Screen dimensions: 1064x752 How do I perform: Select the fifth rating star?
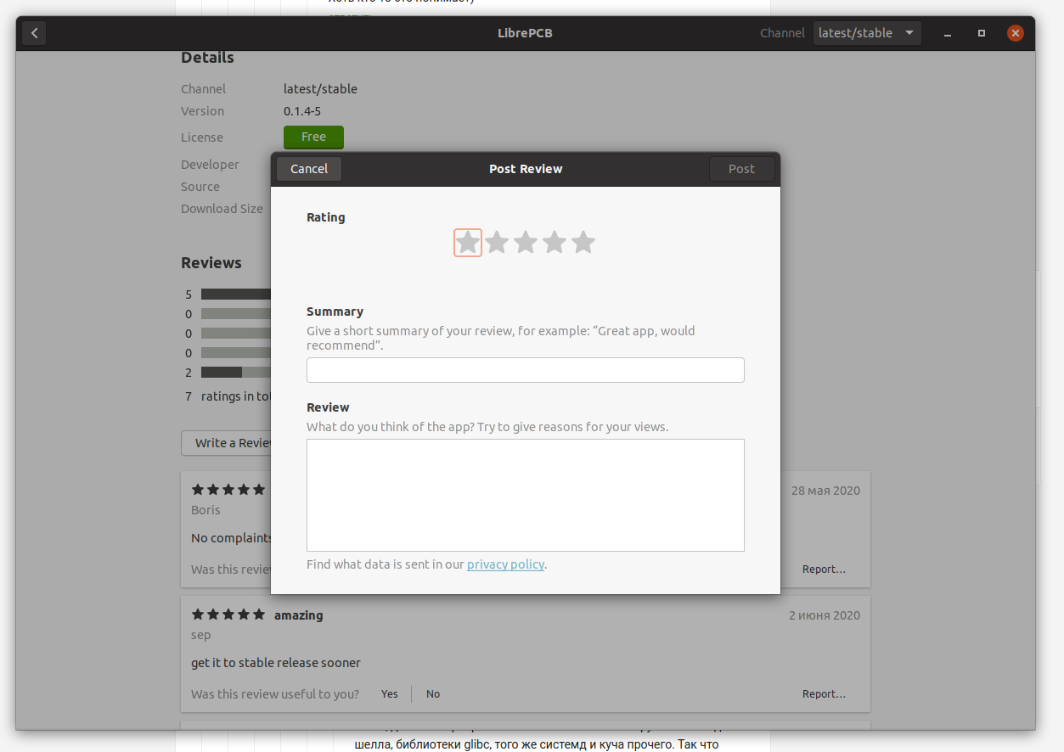coord(583,243)
